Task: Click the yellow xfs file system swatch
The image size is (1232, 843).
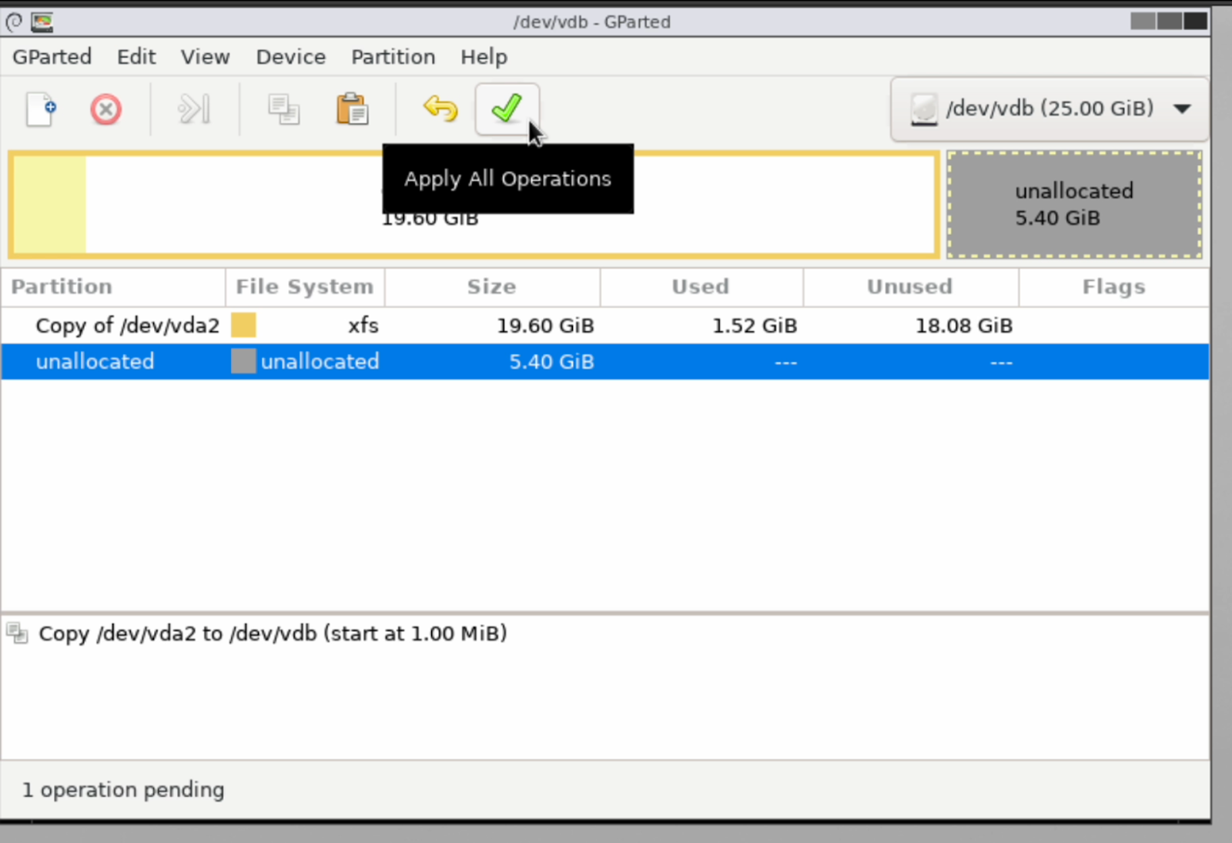Action: (243, 325)
